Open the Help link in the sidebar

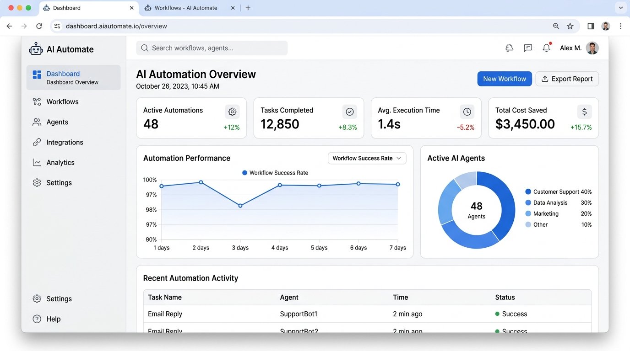[53, 319]
